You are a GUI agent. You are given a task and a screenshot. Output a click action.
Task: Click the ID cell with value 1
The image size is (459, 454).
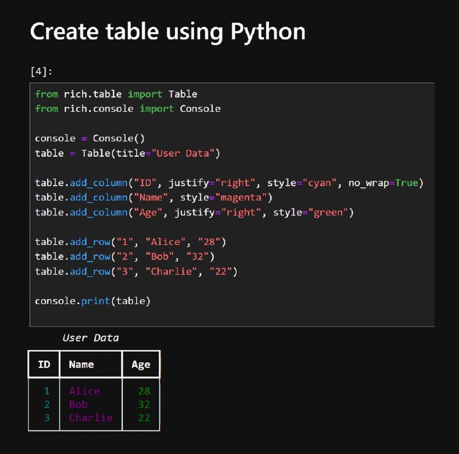click(x=47, y=391)
